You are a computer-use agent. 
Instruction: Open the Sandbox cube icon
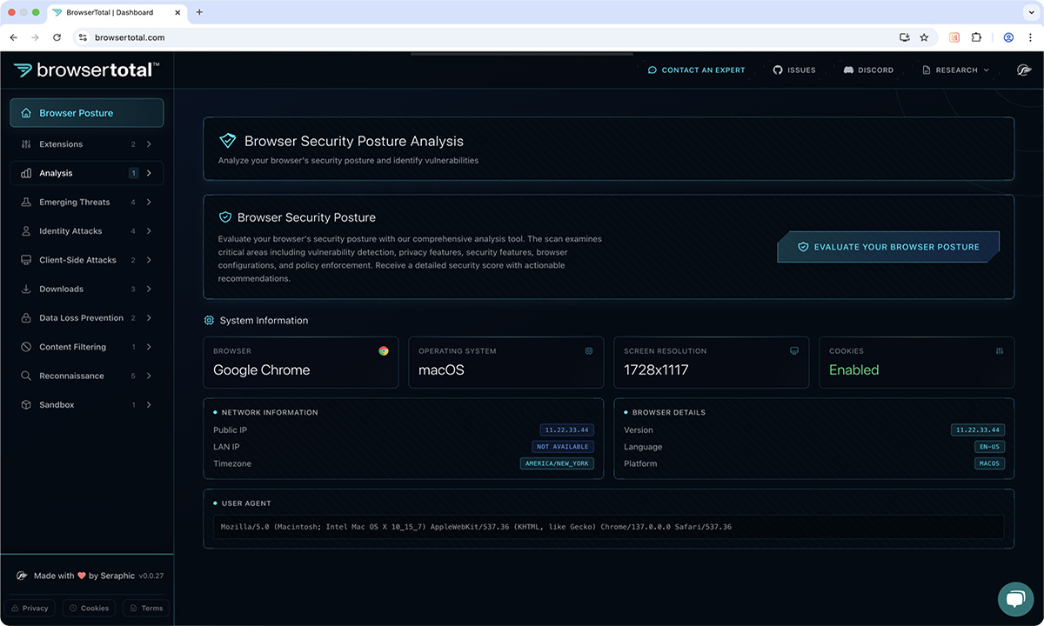click(27, 404)
